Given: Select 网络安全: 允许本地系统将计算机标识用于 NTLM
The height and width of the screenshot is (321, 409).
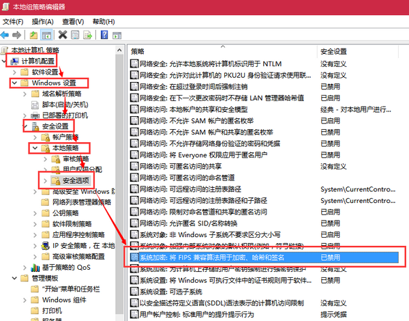Looking at the screenshot, I should tap(211, 64).
